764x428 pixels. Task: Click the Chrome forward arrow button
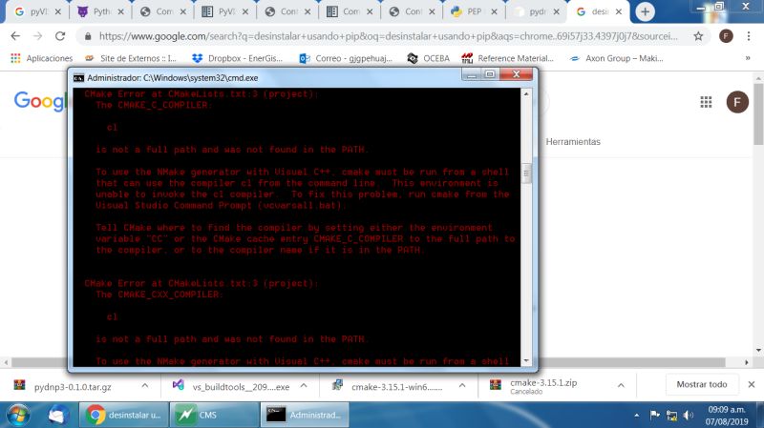[37, 36]
